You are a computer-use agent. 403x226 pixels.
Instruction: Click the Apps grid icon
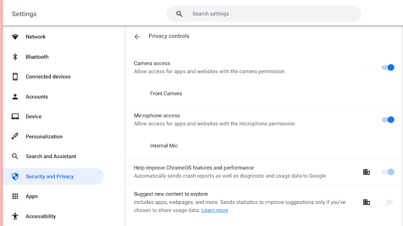15,197
